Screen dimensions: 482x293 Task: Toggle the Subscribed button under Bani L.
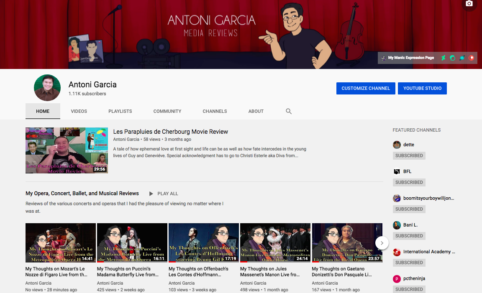point(409,236)
